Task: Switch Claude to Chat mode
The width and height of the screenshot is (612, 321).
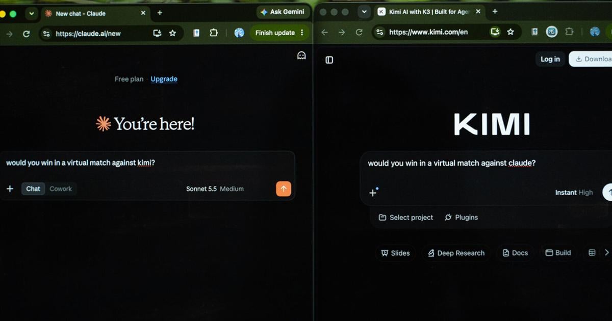Action: click(33, 189)
